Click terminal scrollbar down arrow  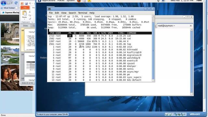click(x=153, y=80)
